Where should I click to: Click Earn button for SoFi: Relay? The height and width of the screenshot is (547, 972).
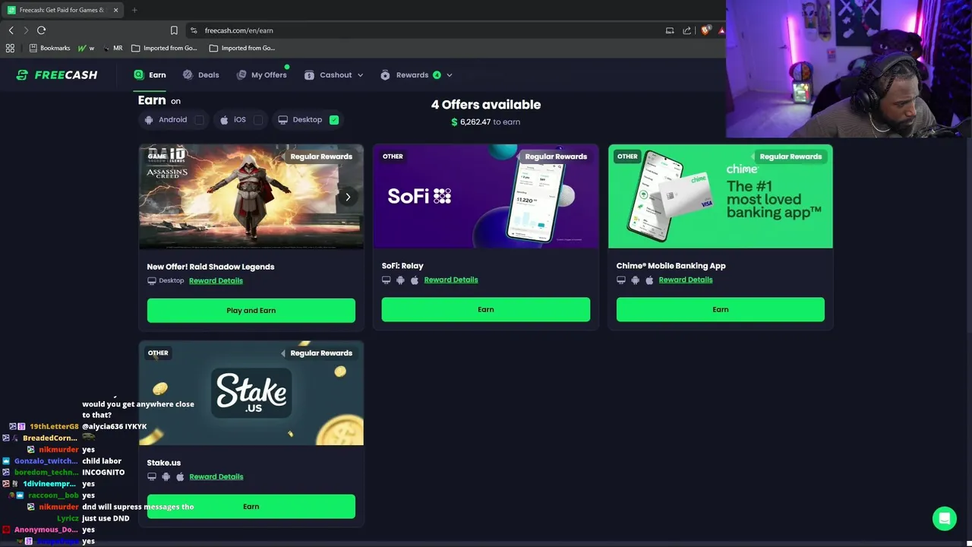pos(486,309)
